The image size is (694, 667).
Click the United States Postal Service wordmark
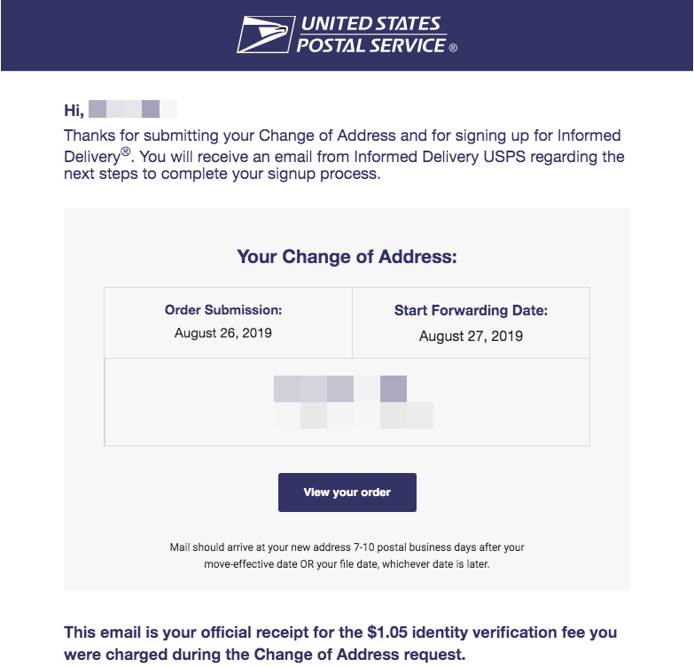370,35
